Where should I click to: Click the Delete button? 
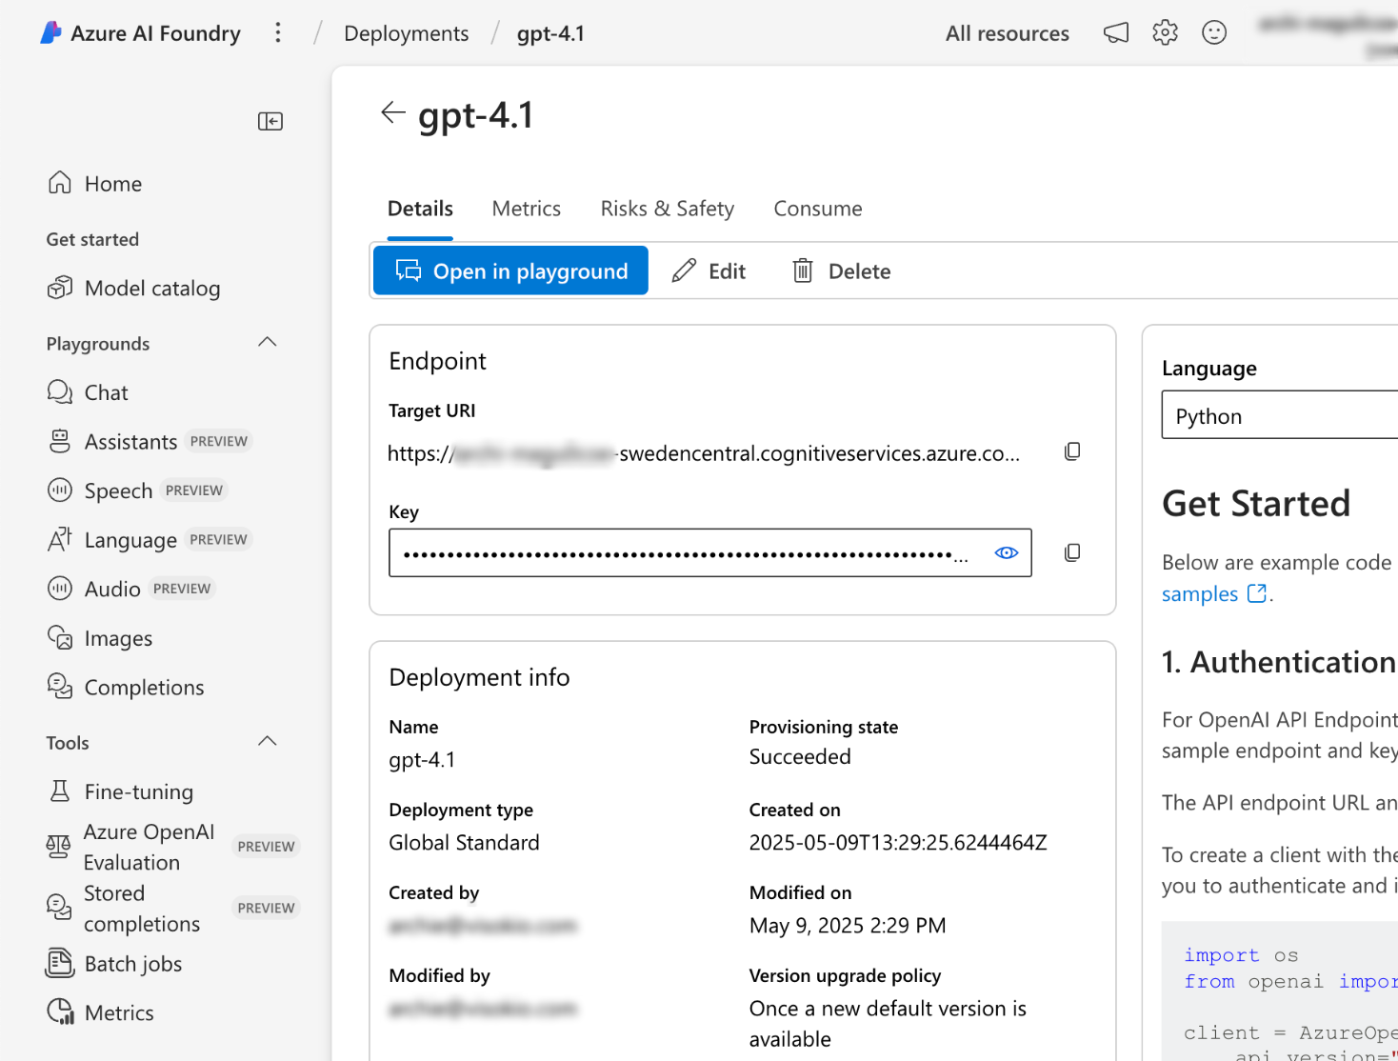842,270
